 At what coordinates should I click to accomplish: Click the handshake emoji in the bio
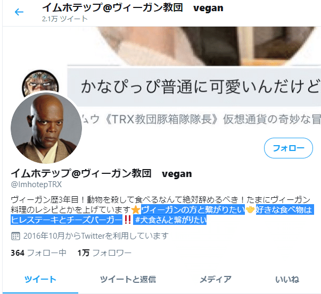250,209
